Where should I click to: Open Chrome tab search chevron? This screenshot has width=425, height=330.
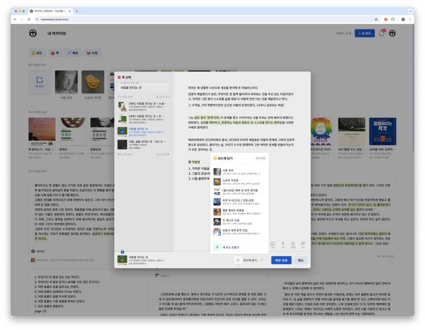[x=410, y=11]
